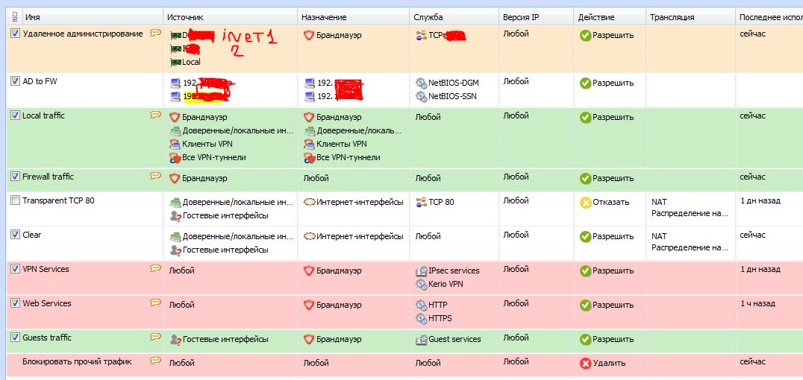This screenshot has height=380, width=803.
Task: Disable the VPN Services rule checkbox
Action: 16,269
